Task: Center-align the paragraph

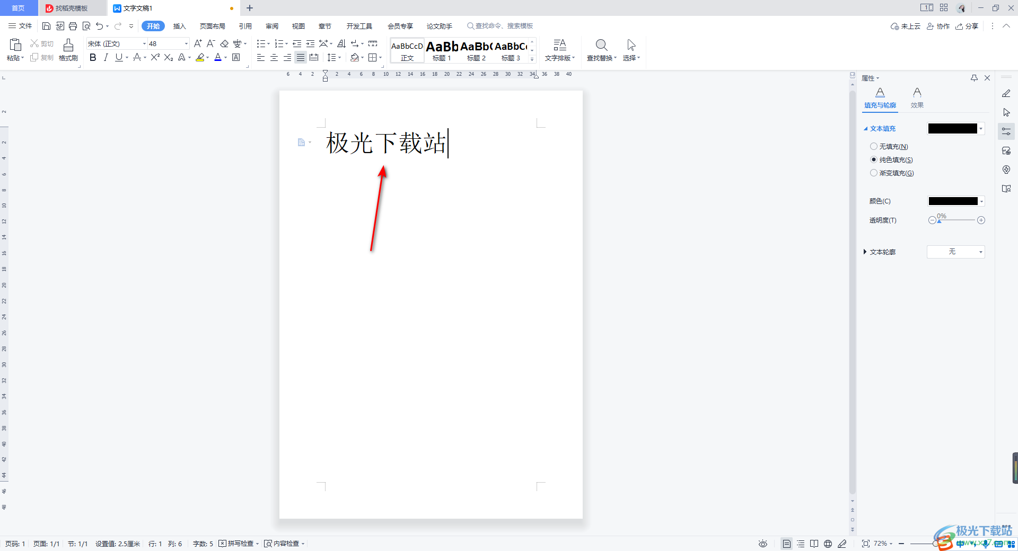Action: click(274, 57)
